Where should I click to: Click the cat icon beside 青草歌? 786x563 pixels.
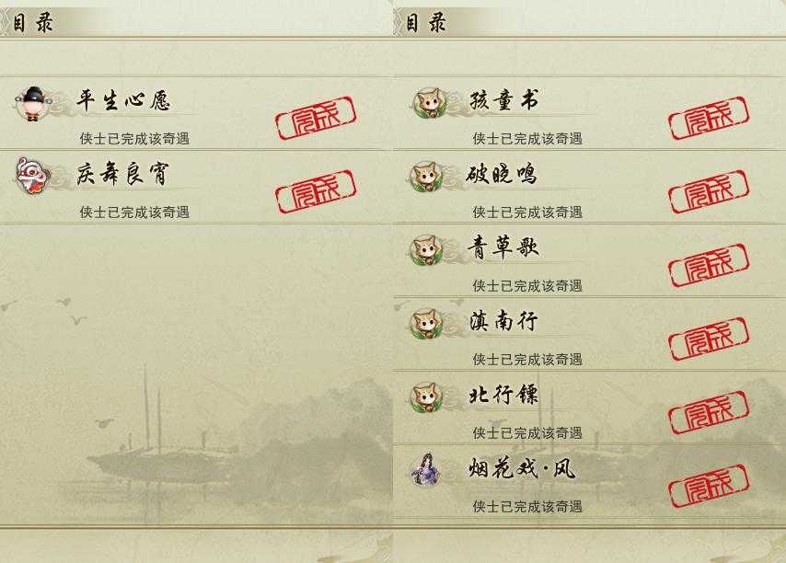[426, 250]
